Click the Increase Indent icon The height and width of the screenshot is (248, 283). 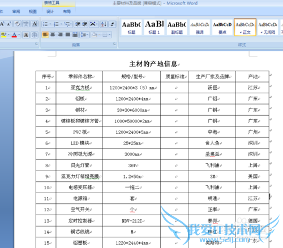pos(85,24)
